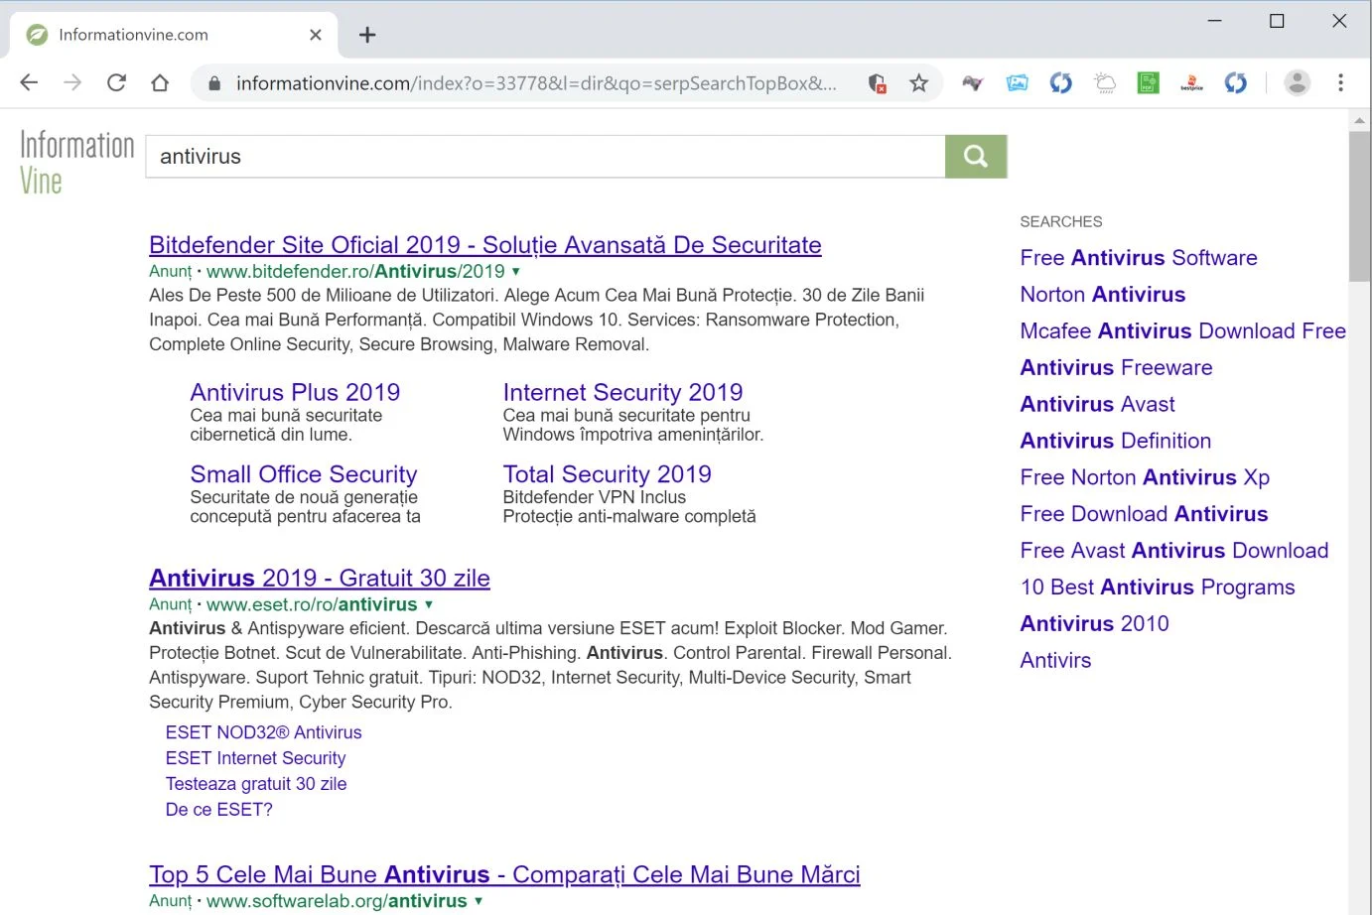Open Small Office Security sublink
1372x915 pixels.
(304, 474)
